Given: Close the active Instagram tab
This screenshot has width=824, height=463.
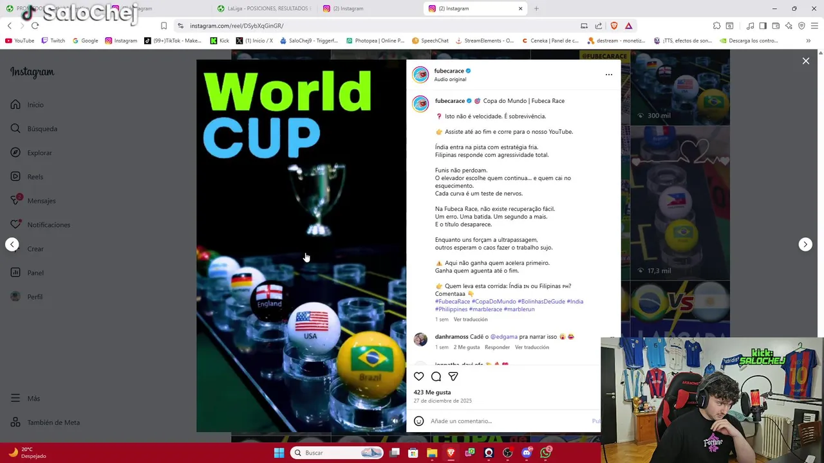Looking at the screenshot, I should [520, 8].
